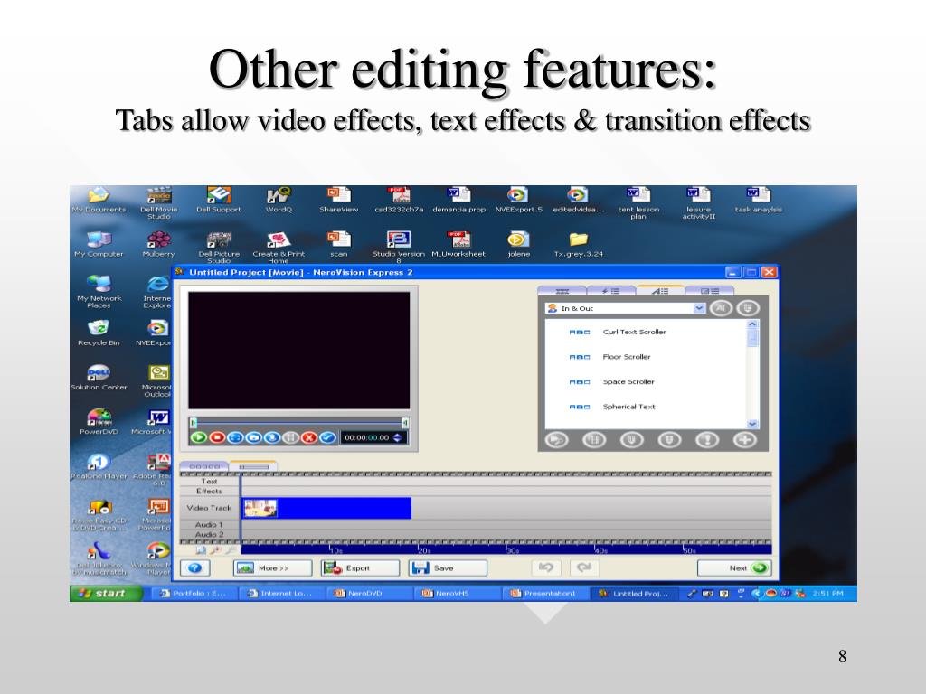Switch to the video effects tab
Screen dimensions: 926x694
[x=610, y=291]
